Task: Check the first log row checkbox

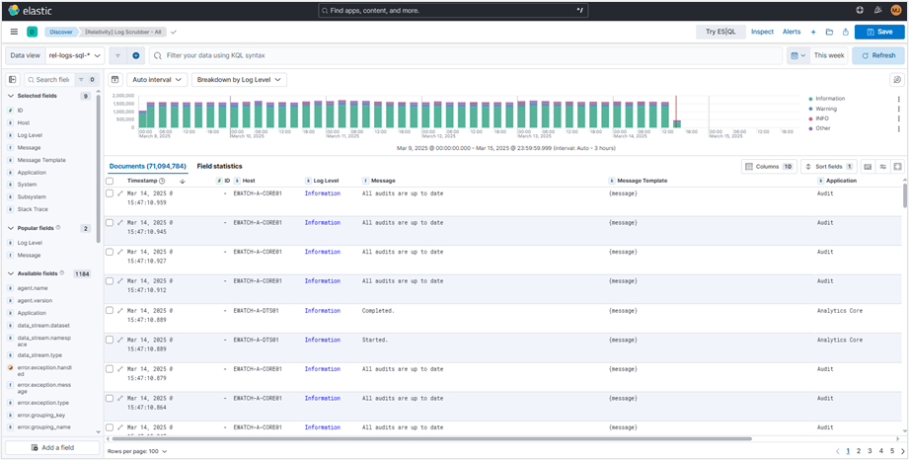Action: (110, 193)
